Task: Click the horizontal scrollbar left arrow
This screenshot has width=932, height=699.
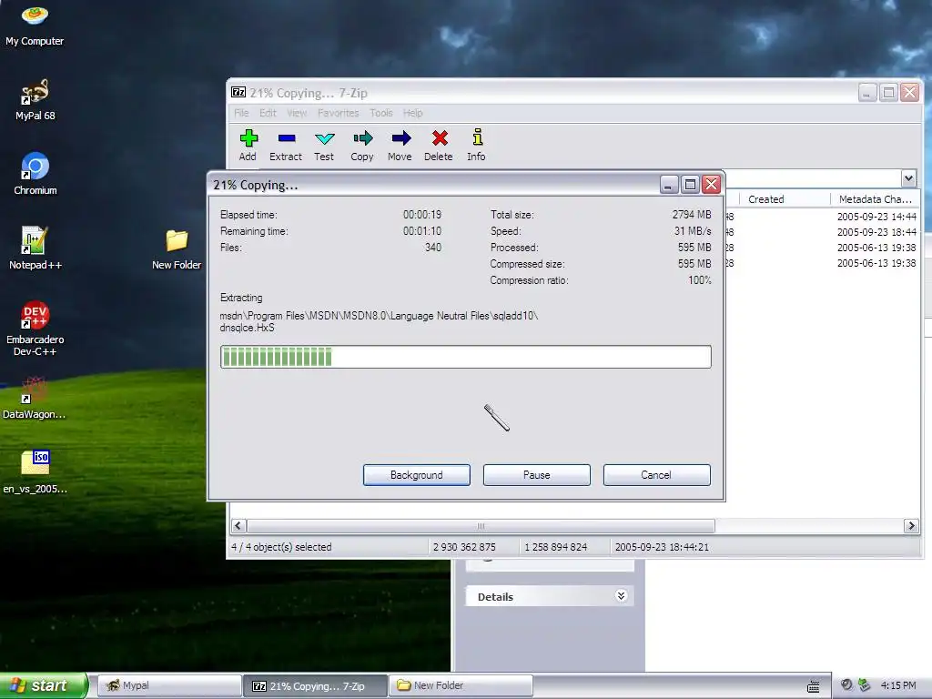Action: 238,525
